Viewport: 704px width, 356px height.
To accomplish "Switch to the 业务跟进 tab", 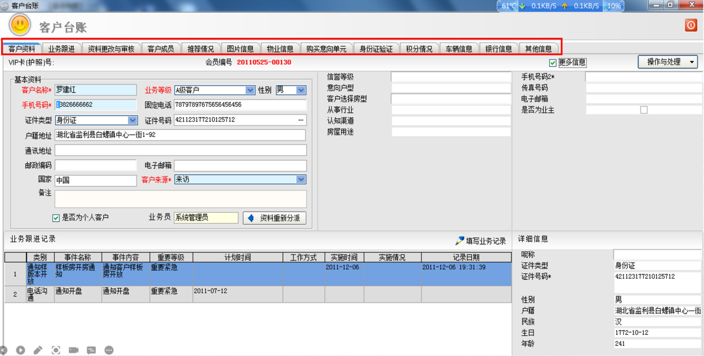I will pyautogui.click(x=61, y=49).
